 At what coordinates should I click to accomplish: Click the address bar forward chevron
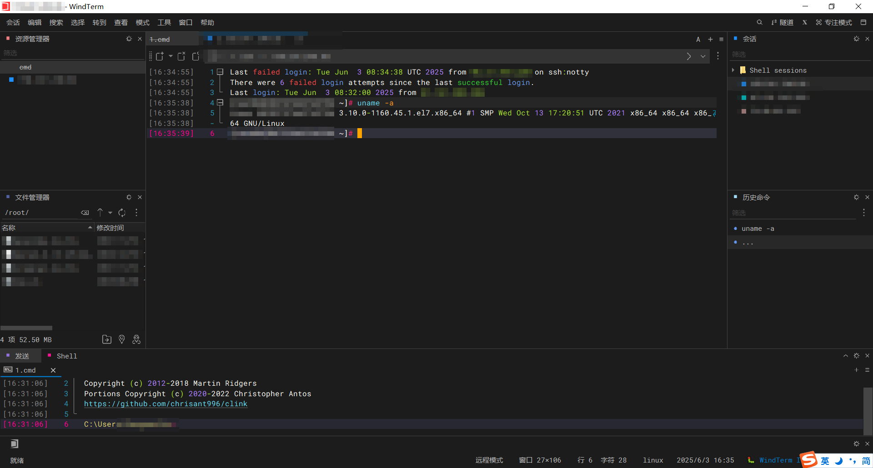689,56
